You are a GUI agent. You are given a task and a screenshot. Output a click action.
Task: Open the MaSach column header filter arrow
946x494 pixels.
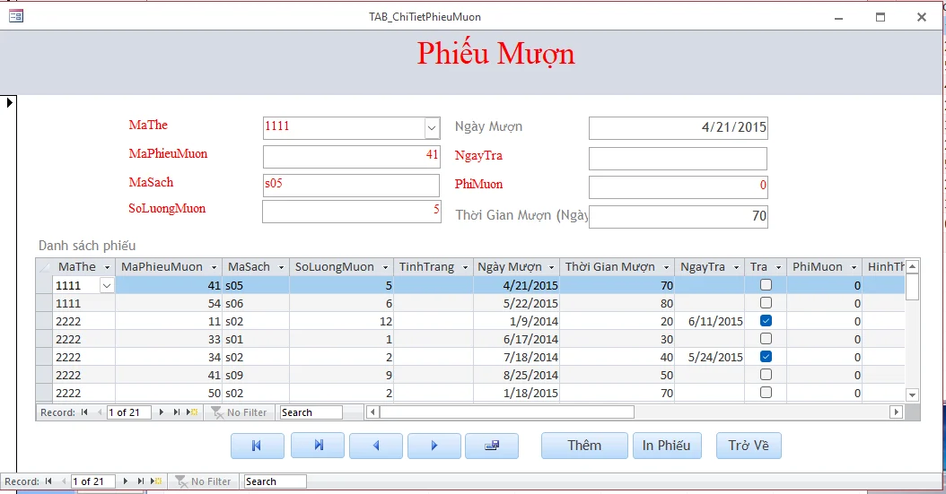click(x=282, y=267)
